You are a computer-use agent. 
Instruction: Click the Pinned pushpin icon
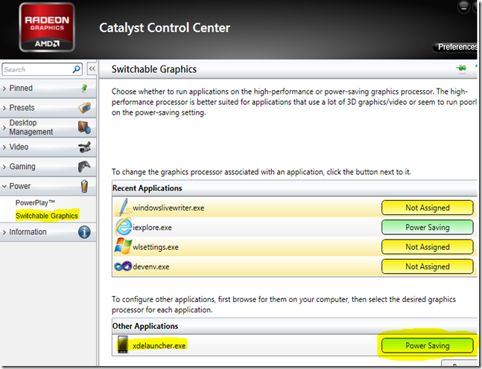(x=84, y=88)
